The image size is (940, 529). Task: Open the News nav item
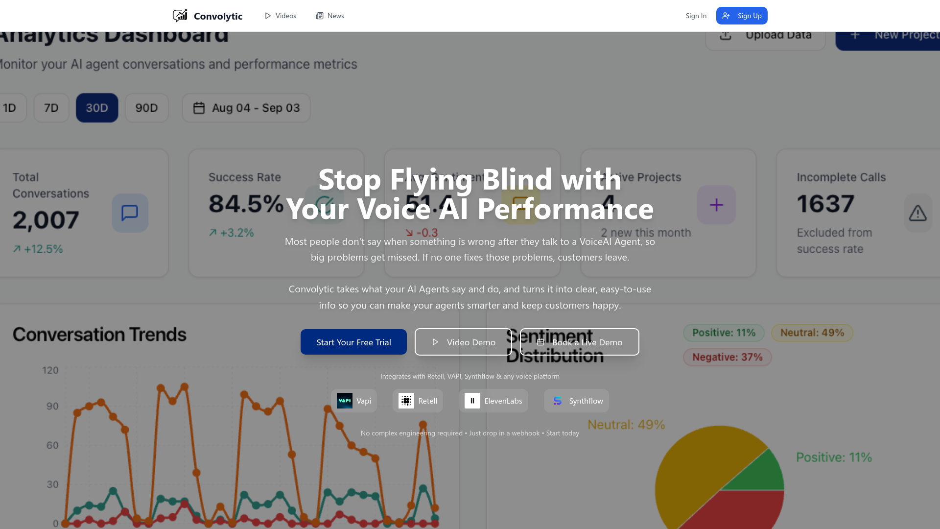coord(330,16)
